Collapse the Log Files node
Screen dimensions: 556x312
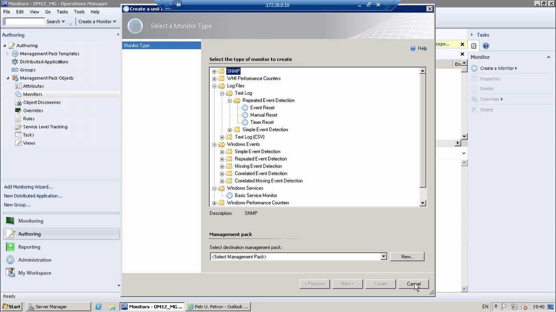point(214,86)
